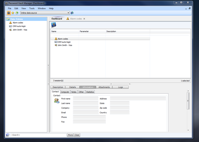Click the globe icon beside the data source dropdown
Image resolution: width=199 pixels, height=142 pixels.
click(x=72, y=13)
